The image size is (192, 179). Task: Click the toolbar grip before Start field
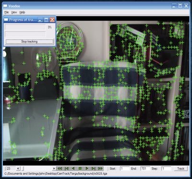pos(108,168)
